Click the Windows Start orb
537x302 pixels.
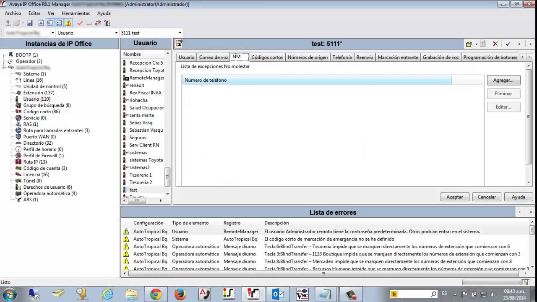coord(9,294)
